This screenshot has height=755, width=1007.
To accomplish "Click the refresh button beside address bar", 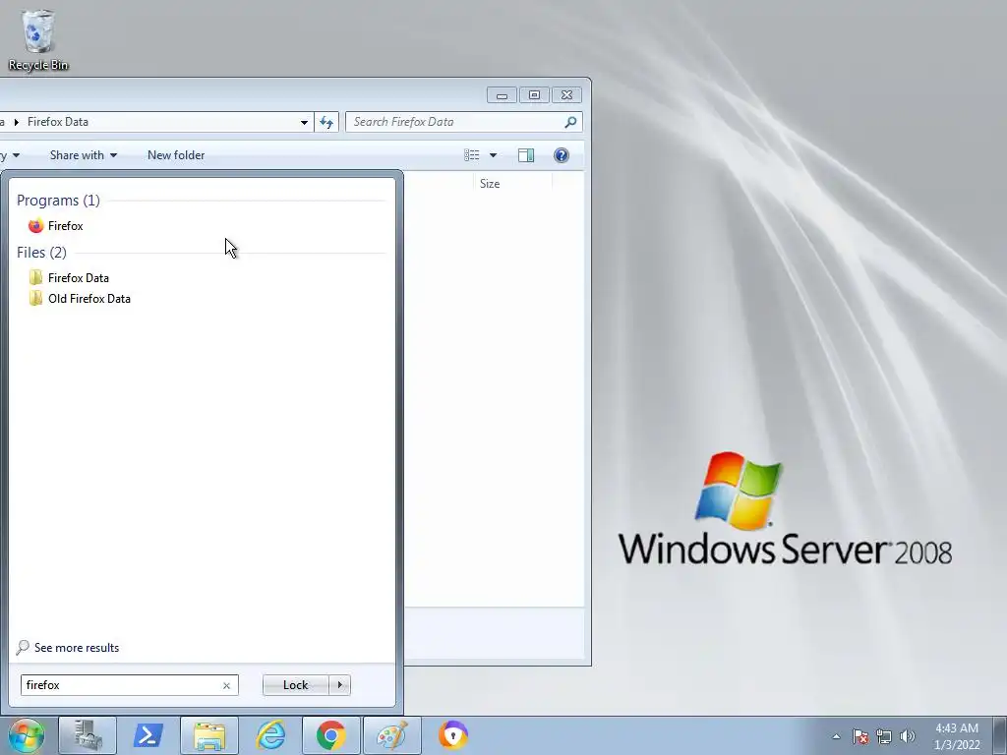I will click(326, 122).
